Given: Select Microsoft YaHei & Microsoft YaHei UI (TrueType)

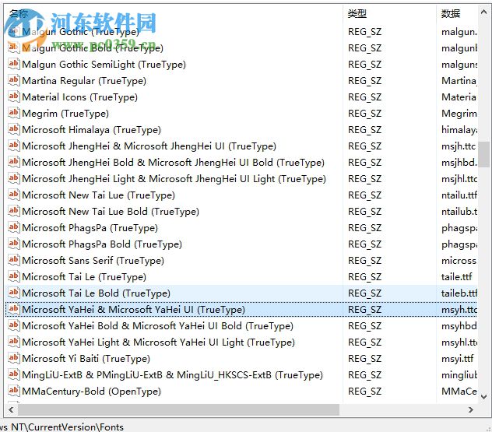Looking at the screenshot, I should 133,309.
